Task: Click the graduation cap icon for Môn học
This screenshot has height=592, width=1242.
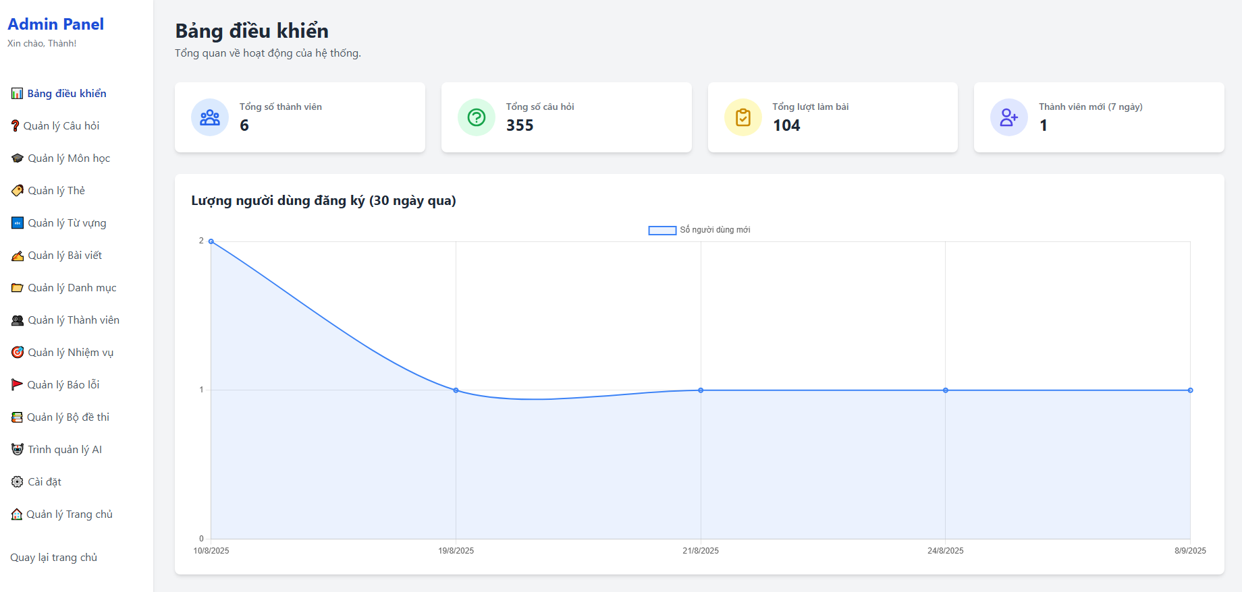Action: (x=18, y=158)
